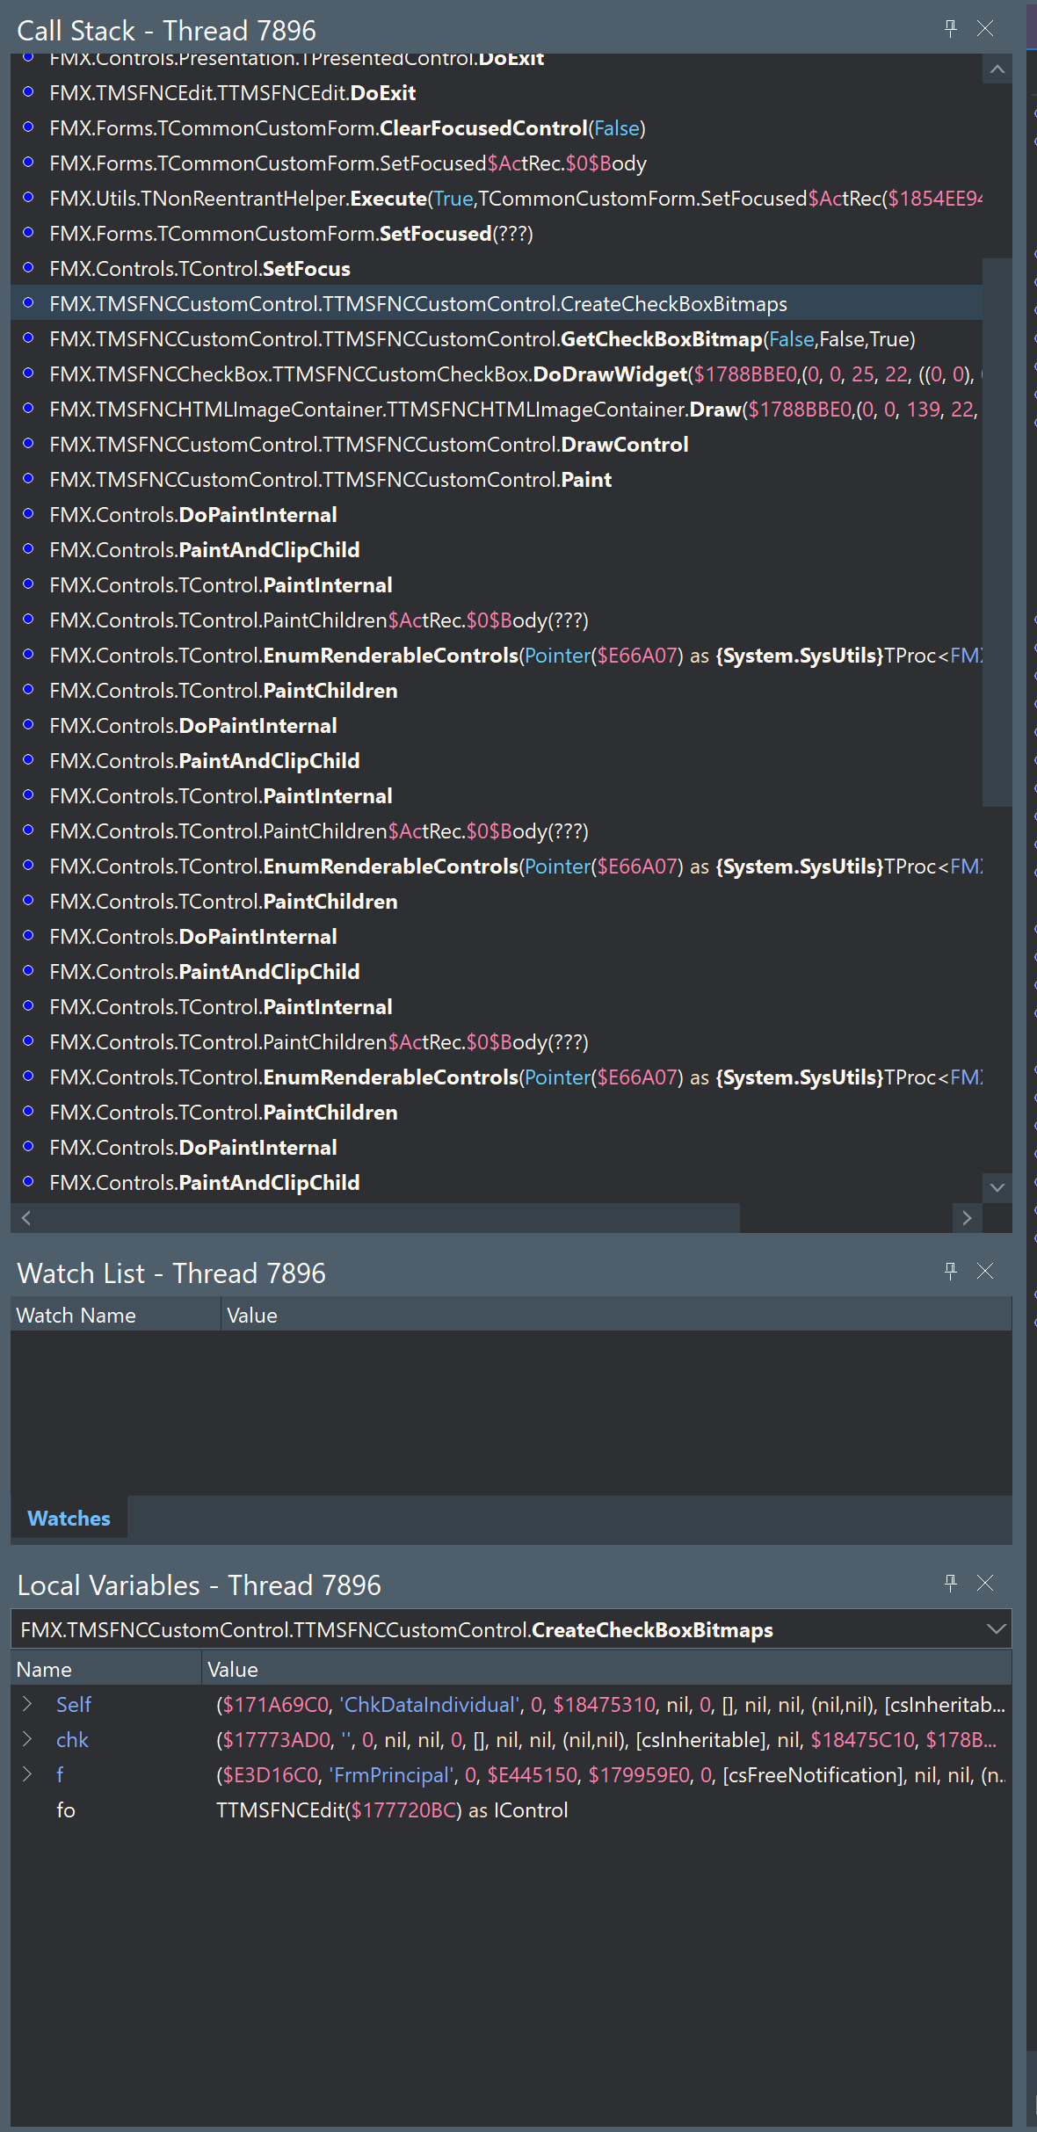The width and height of the screenshot is (1037, 2132).
Task: Pin the Local Variables panel
Action: click(x=950, y=1583)
